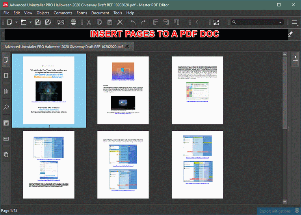Select page 3 thumbnail with text paragraph
Viewport: 301px width, 215px height.
pos(197,90)
